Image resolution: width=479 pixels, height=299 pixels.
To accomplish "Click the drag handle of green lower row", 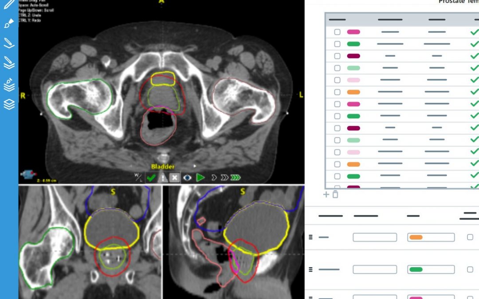I will click(310, 269).
